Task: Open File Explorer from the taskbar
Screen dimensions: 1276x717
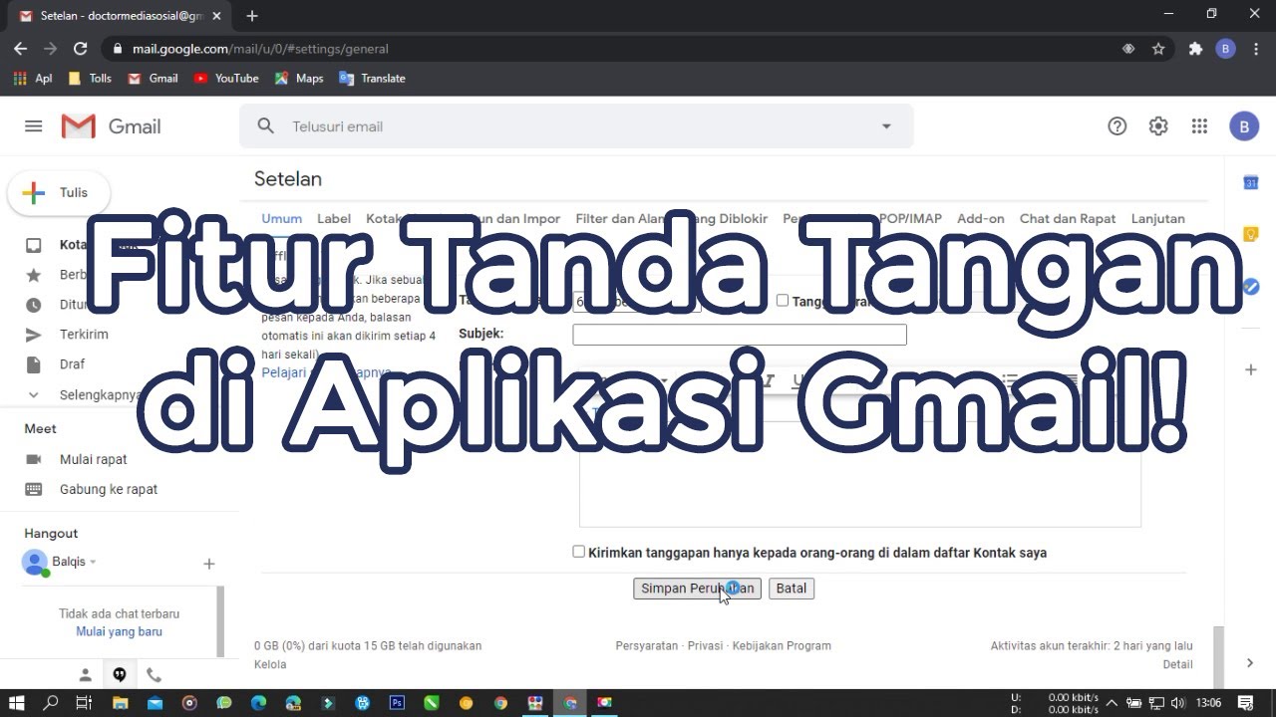Action: pyautogui.click(x=120, y=702)
